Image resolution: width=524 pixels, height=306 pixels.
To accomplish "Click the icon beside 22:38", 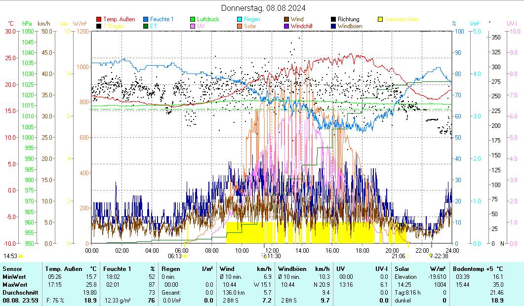I will coord(431,256).
